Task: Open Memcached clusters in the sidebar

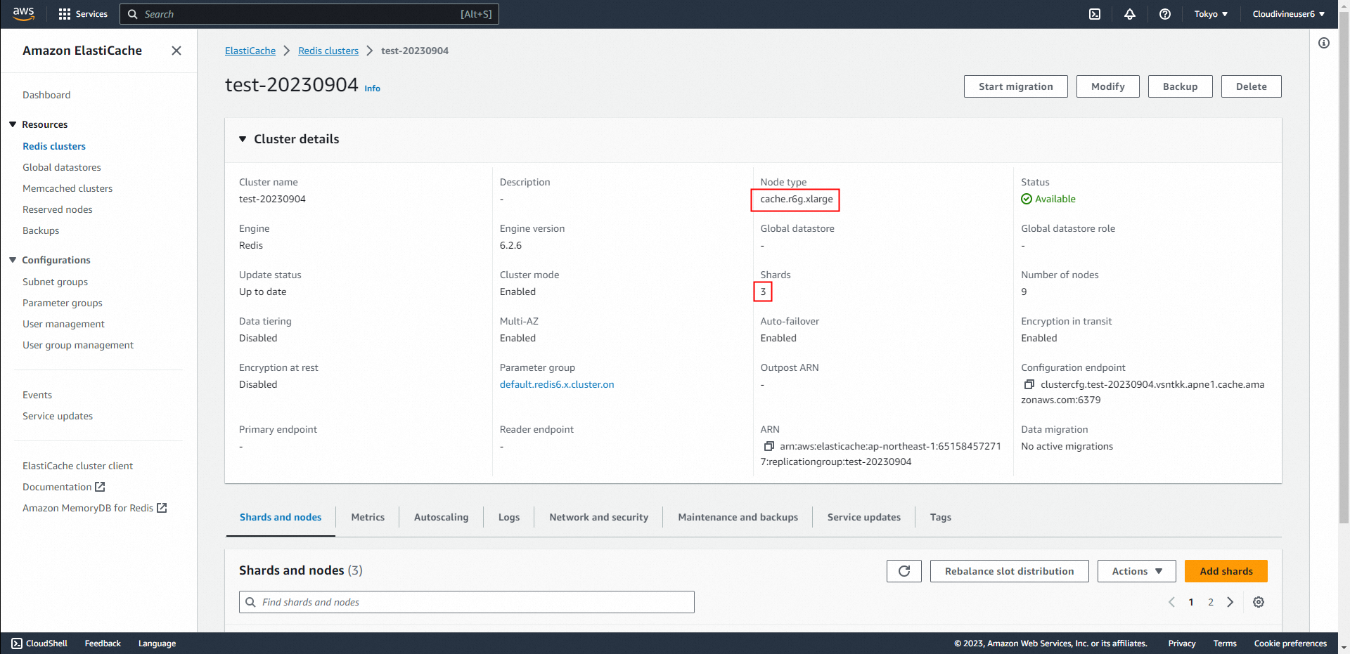Action: 67,188
